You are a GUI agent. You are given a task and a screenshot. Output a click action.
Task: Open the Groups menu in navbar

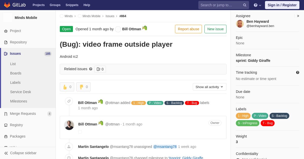(x=55, y=5)
